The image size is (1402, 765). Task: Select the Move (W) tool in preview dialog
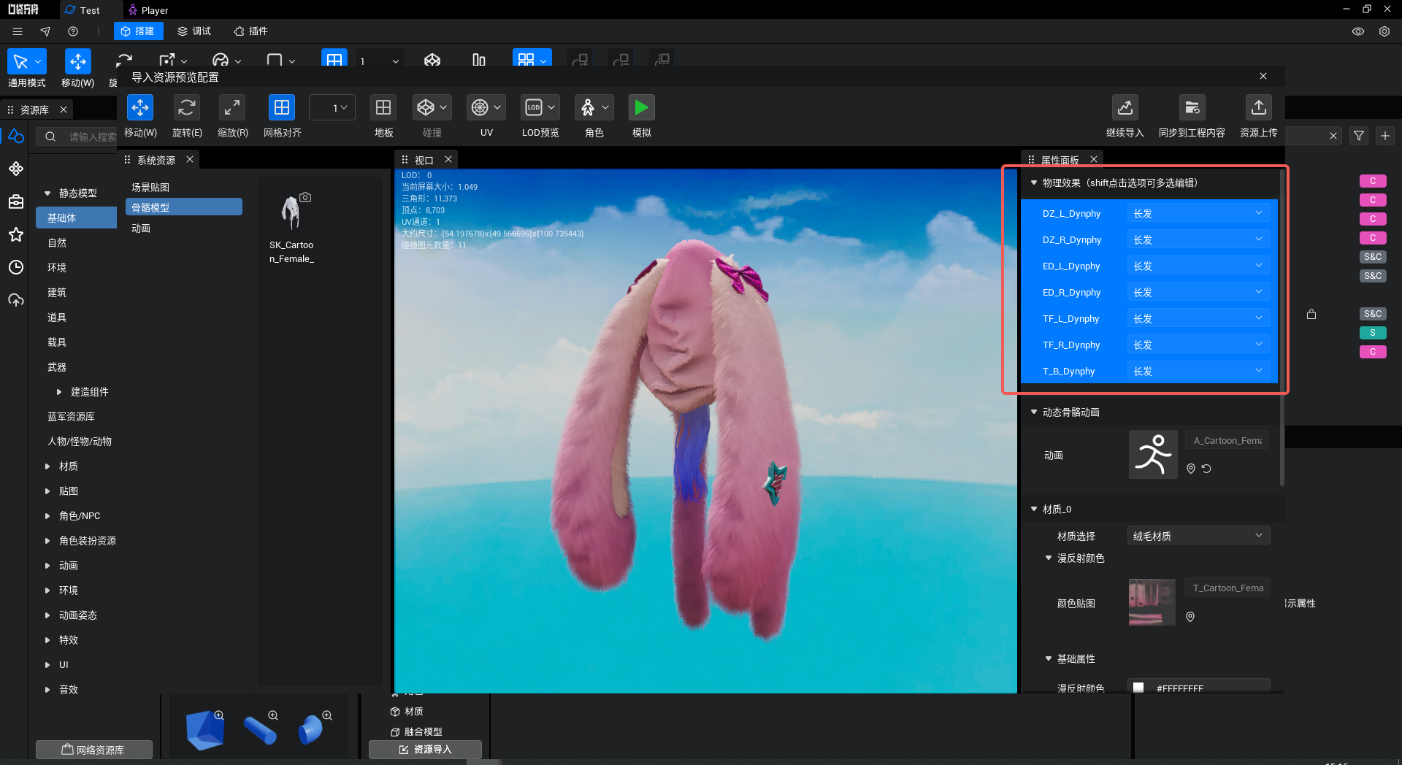[140, 108]
